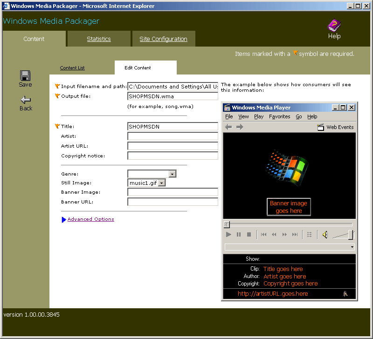Click the 'Title goes here' clip text
This screenshot has height=339, width=373.
[283, 269]
